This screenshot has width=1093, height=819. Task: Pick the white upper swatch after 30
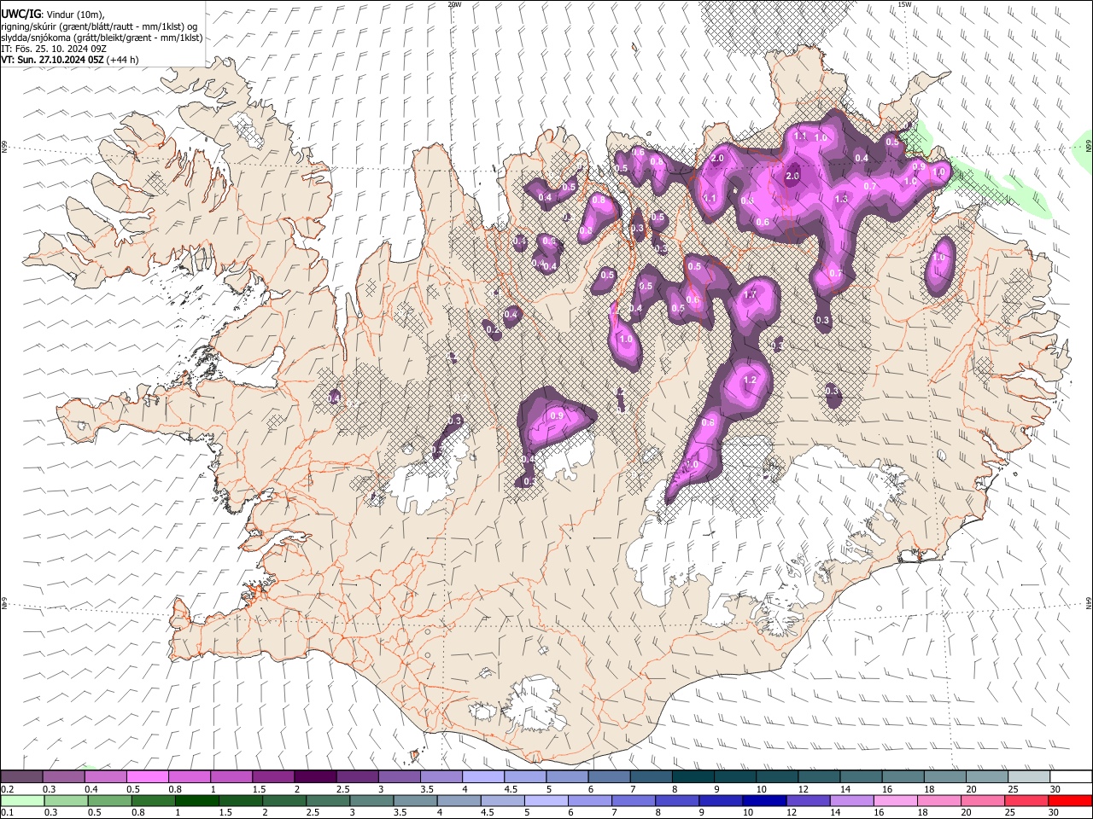[1072, 777]
